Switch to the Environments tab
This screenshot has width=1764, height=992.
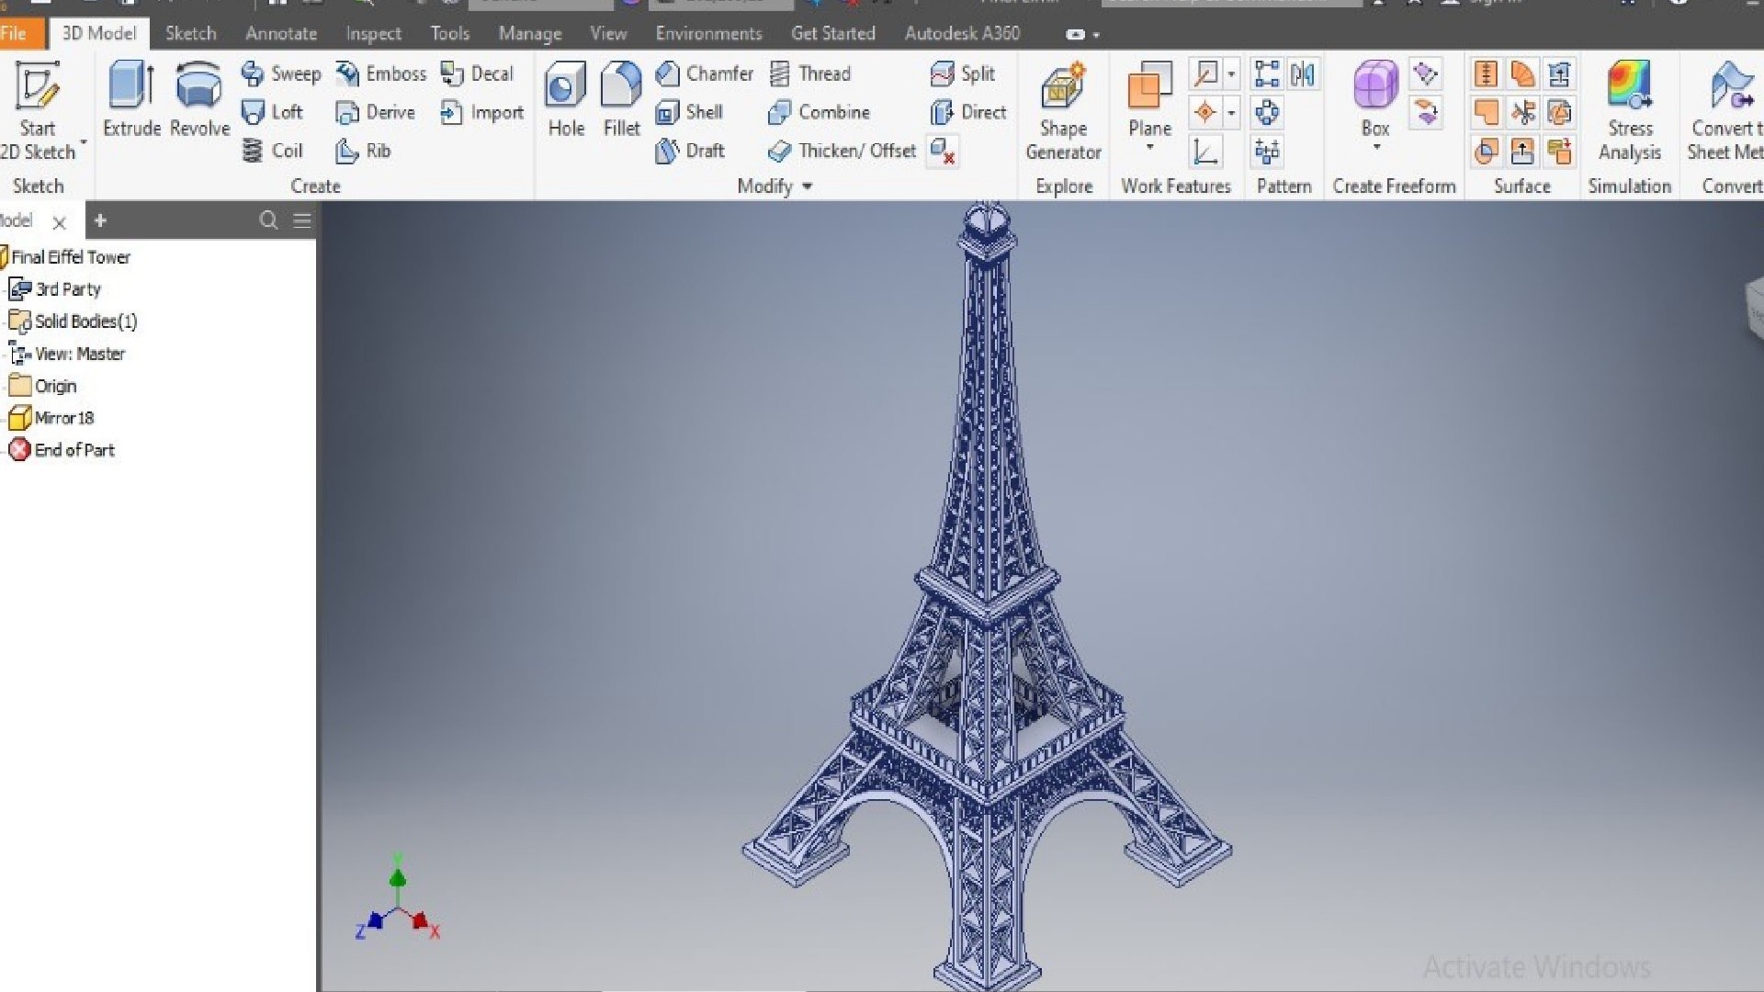point(708,34)
